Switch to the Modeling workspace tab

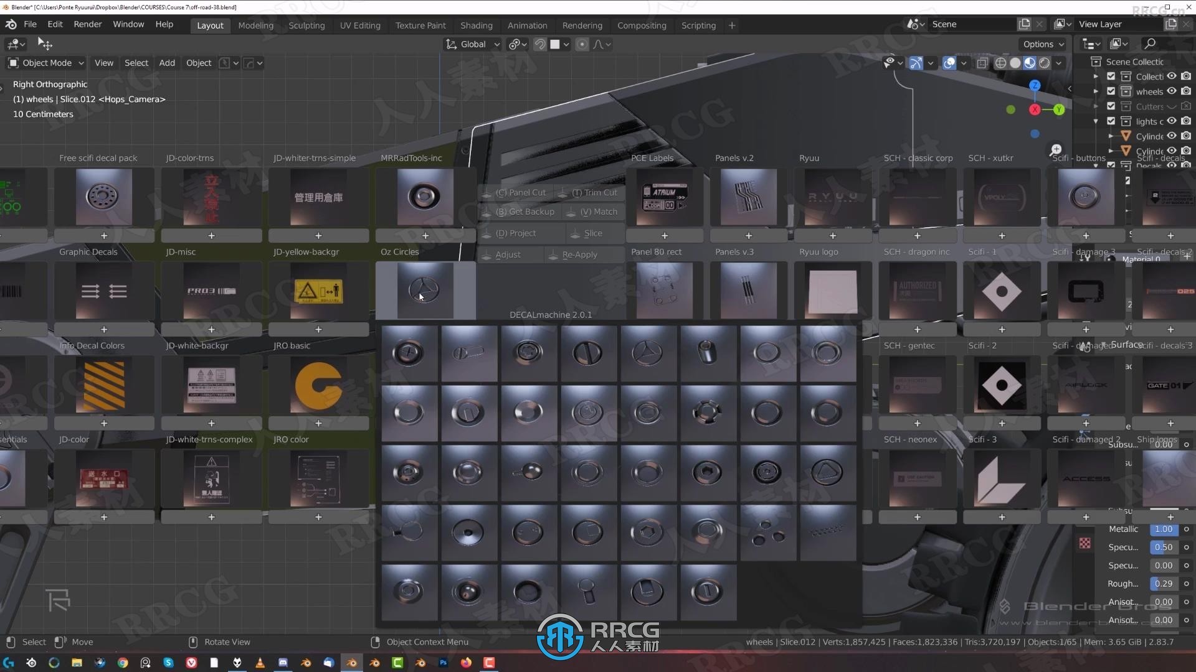click(x=255, y=26)
